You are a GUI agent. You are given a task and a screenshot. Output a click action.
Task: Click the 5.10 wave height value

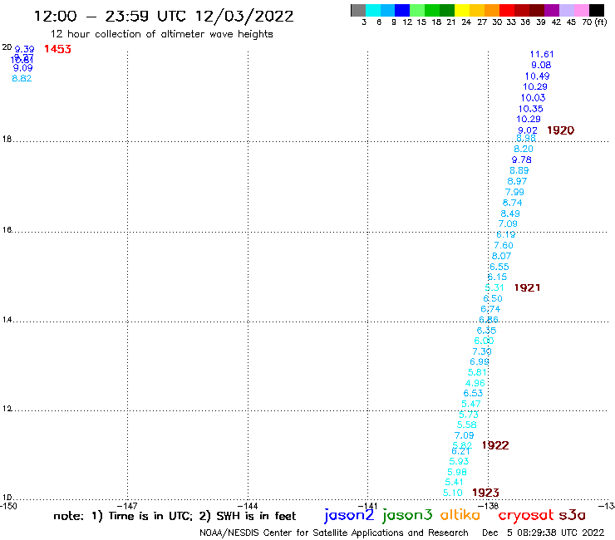coord(453,493)
